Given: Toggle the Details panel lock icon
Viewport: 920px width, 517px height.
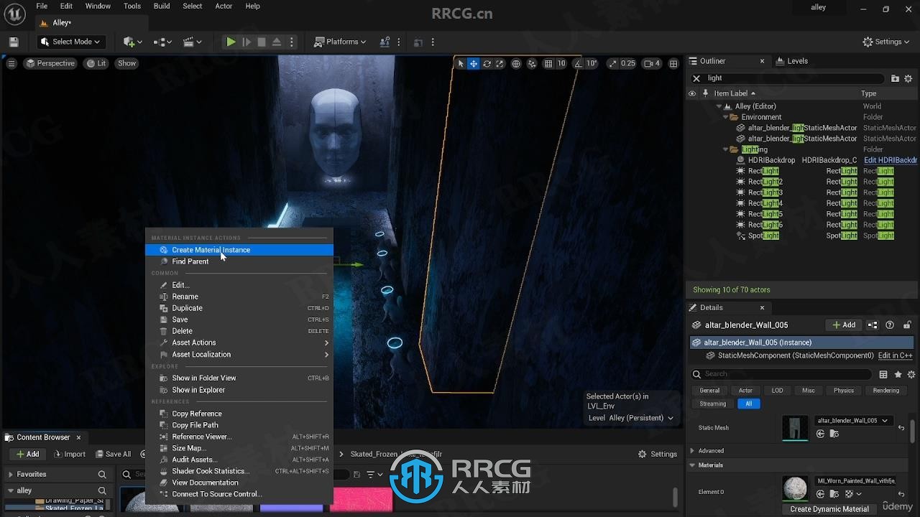Looking at the screenshot, I should click(907, 325).
